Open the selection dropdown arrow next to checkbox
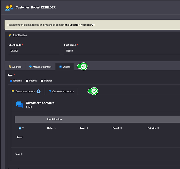This screenshot has width=180, height=169. [23, 128]
